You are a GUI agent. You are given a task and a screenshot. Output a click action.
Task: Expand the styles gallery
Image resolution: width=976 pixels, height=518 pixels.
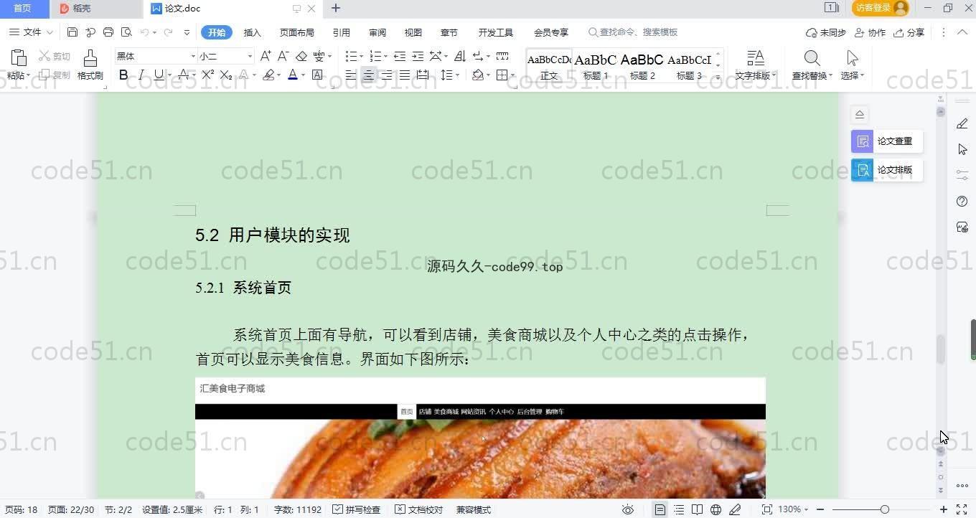click(x=718, y=77)
